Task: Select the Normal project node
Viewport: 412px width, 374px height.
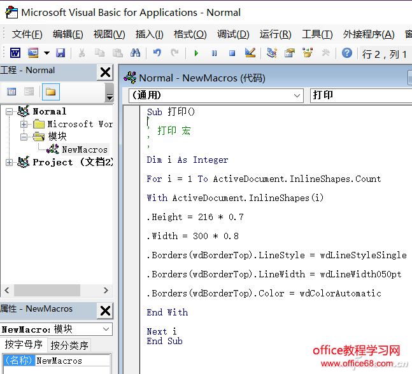Action: 50,111
